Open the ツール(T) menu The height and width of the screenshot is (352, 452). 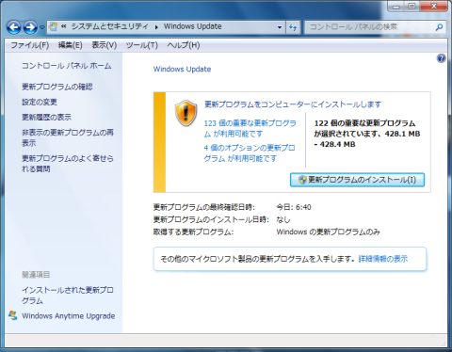click(x=142, y=45)
